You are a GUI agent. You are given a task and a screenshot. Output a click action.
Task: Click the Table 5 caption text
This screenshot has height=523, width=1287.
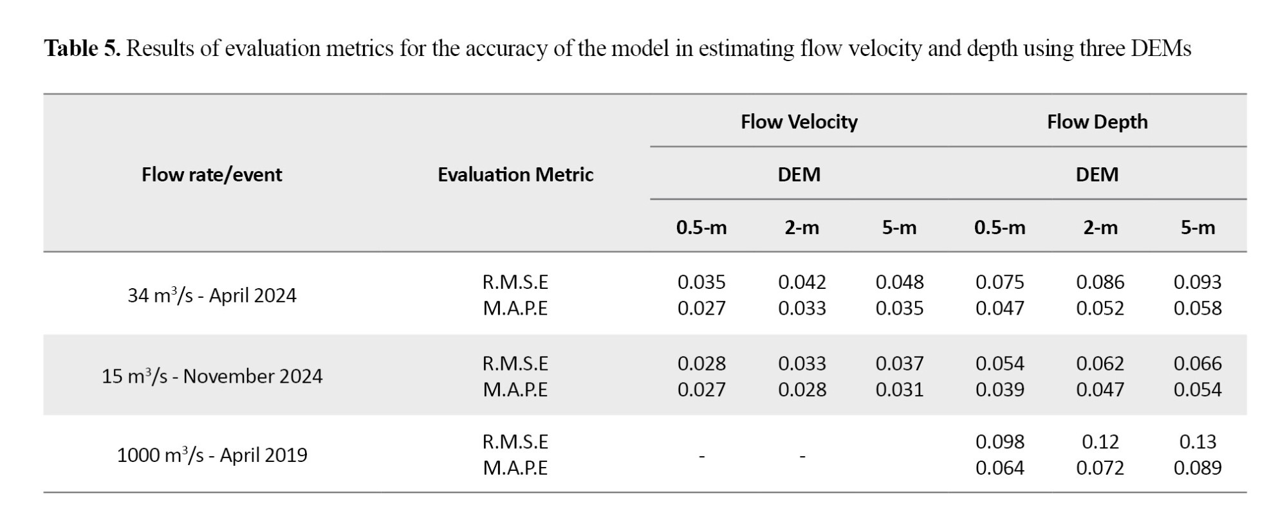[617, 49]
